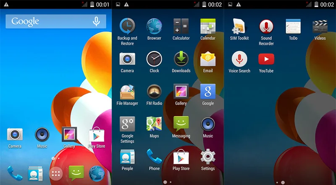This screenshot has height=185, width=336.
Task: Open the app drawer from home dock
Action: 56,174
